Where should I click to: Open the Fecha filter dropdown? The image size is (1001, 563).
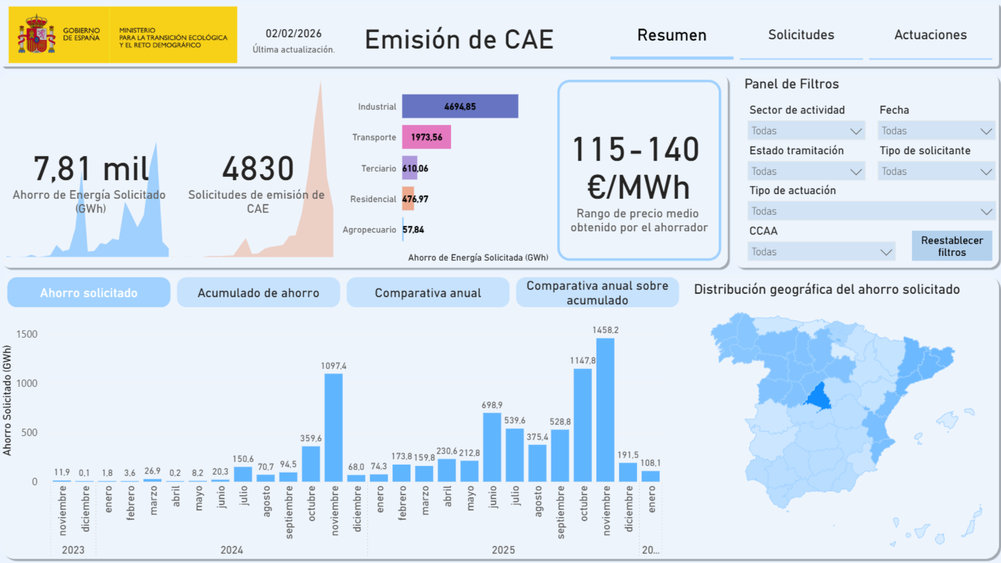936,131
